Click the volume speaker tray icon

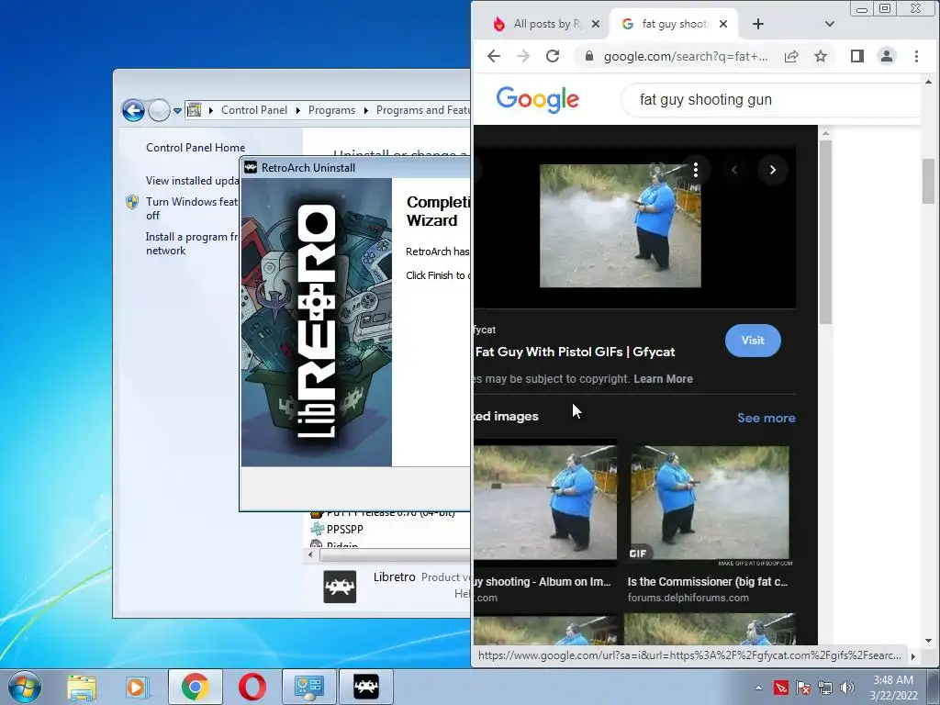click(x=847, y=688)
